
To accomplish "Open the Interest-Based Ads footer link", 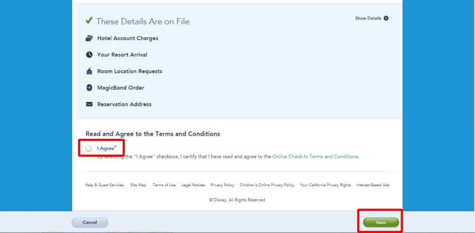I will (373, 185).
